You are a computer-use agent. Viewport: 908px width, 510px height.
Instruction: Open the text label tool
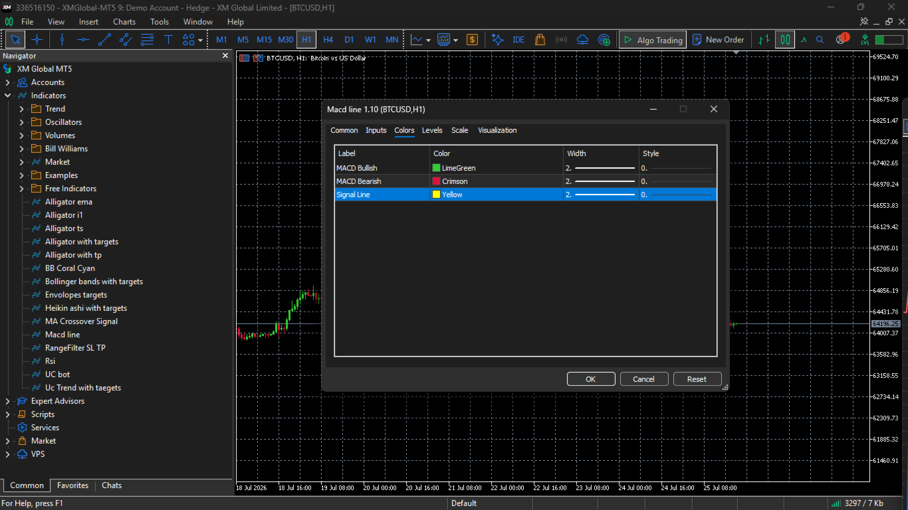pos(168,40)
